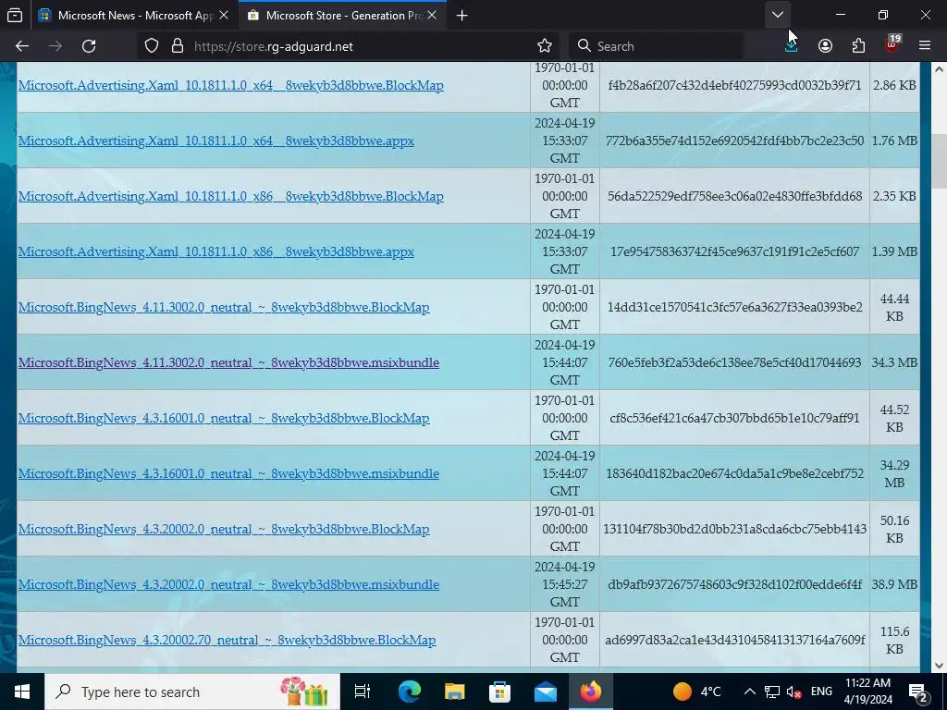The width and height of the screenshot is (947, 710).
Task: Bookmark this page with star icon
Action: pos(545,46)
